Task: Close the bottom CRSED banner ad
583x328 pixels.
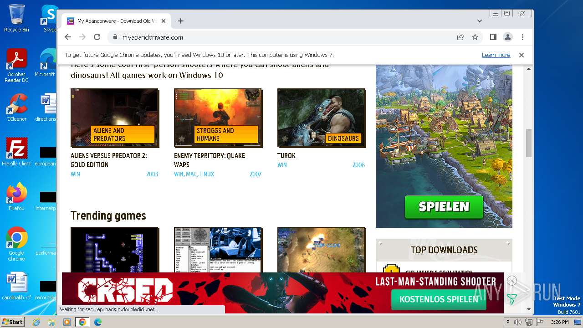Action: point(512,281)
